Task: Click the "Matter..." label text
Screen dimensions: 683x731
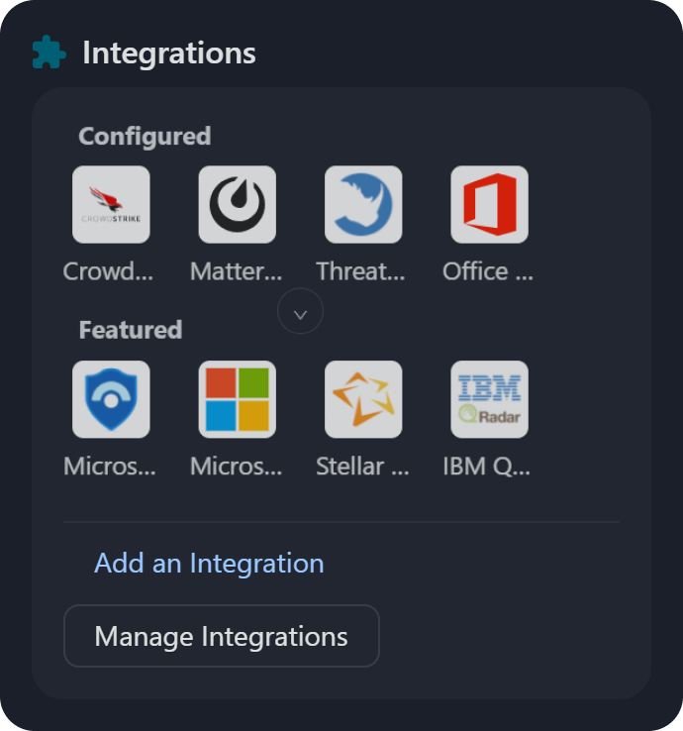Action: [x=237, y=271]
